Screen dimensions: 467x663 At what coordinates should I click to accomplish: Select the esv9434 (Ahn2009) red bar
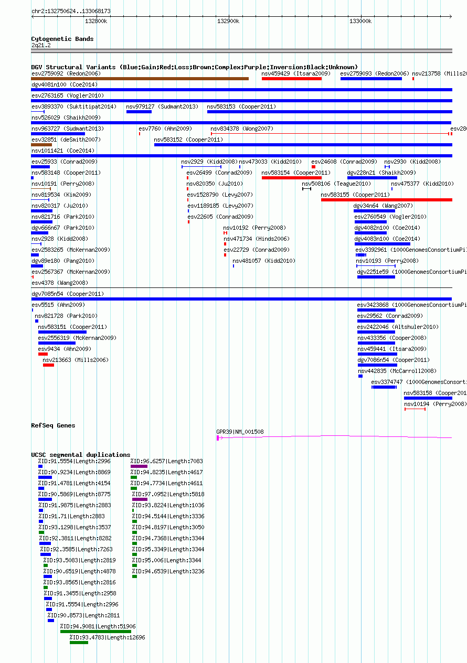43,354
